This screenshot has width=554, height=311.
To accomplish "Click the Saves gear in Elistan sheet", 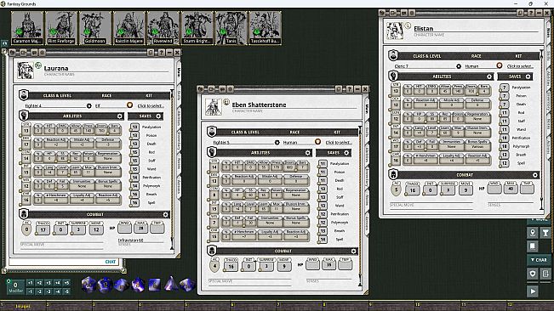I will pyautogui.click(x=528, y=76).
